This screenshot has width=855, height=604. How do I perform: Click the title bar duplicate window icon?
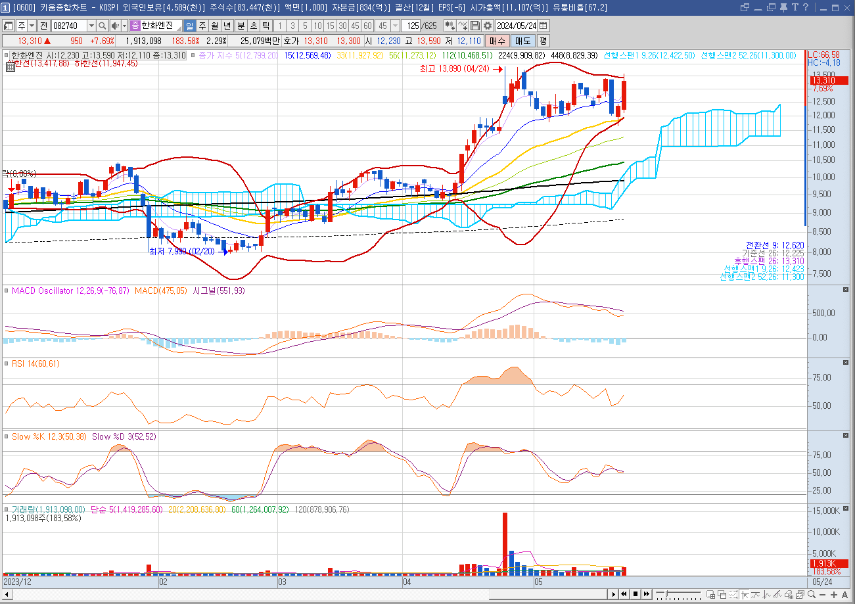[771, 7]
